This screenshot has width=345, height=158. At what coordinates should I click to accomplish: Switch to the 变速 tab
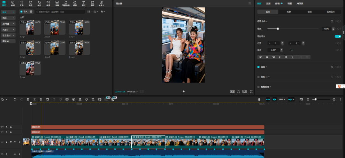[x=268, y=3]
